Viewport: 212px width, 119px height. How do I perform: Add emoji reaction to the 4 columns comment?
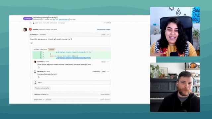pyautogui.click(x=39, y=67)
